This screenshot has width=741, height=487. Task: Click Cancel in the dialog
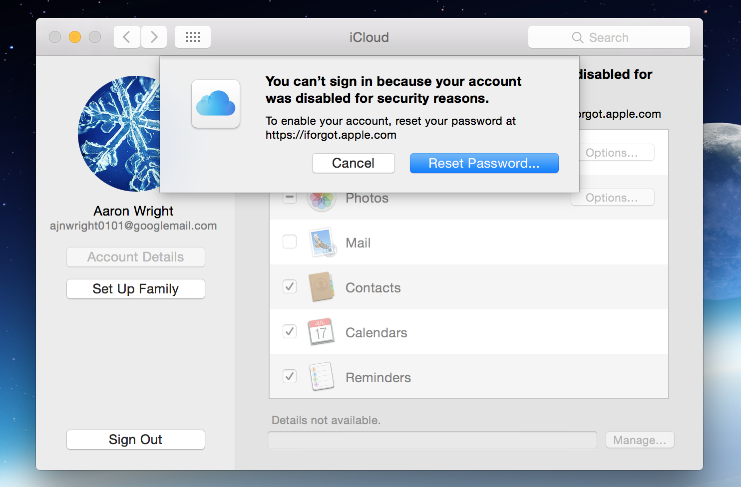(x=354, y=163)
